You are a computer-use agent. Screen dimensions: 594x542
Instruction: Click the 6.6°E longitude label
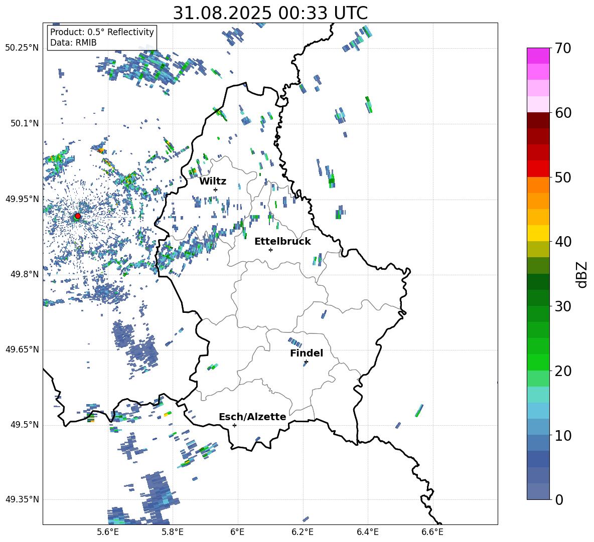pos(432,532)
